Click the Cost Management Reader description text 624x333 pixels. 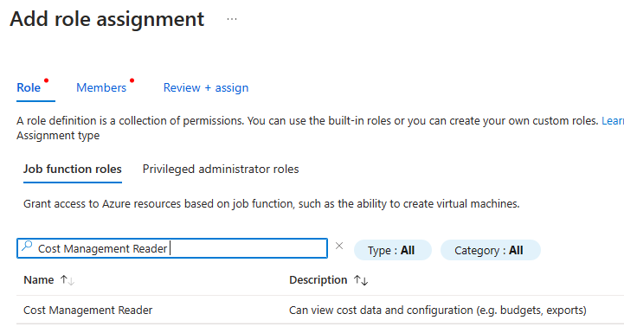438,310
